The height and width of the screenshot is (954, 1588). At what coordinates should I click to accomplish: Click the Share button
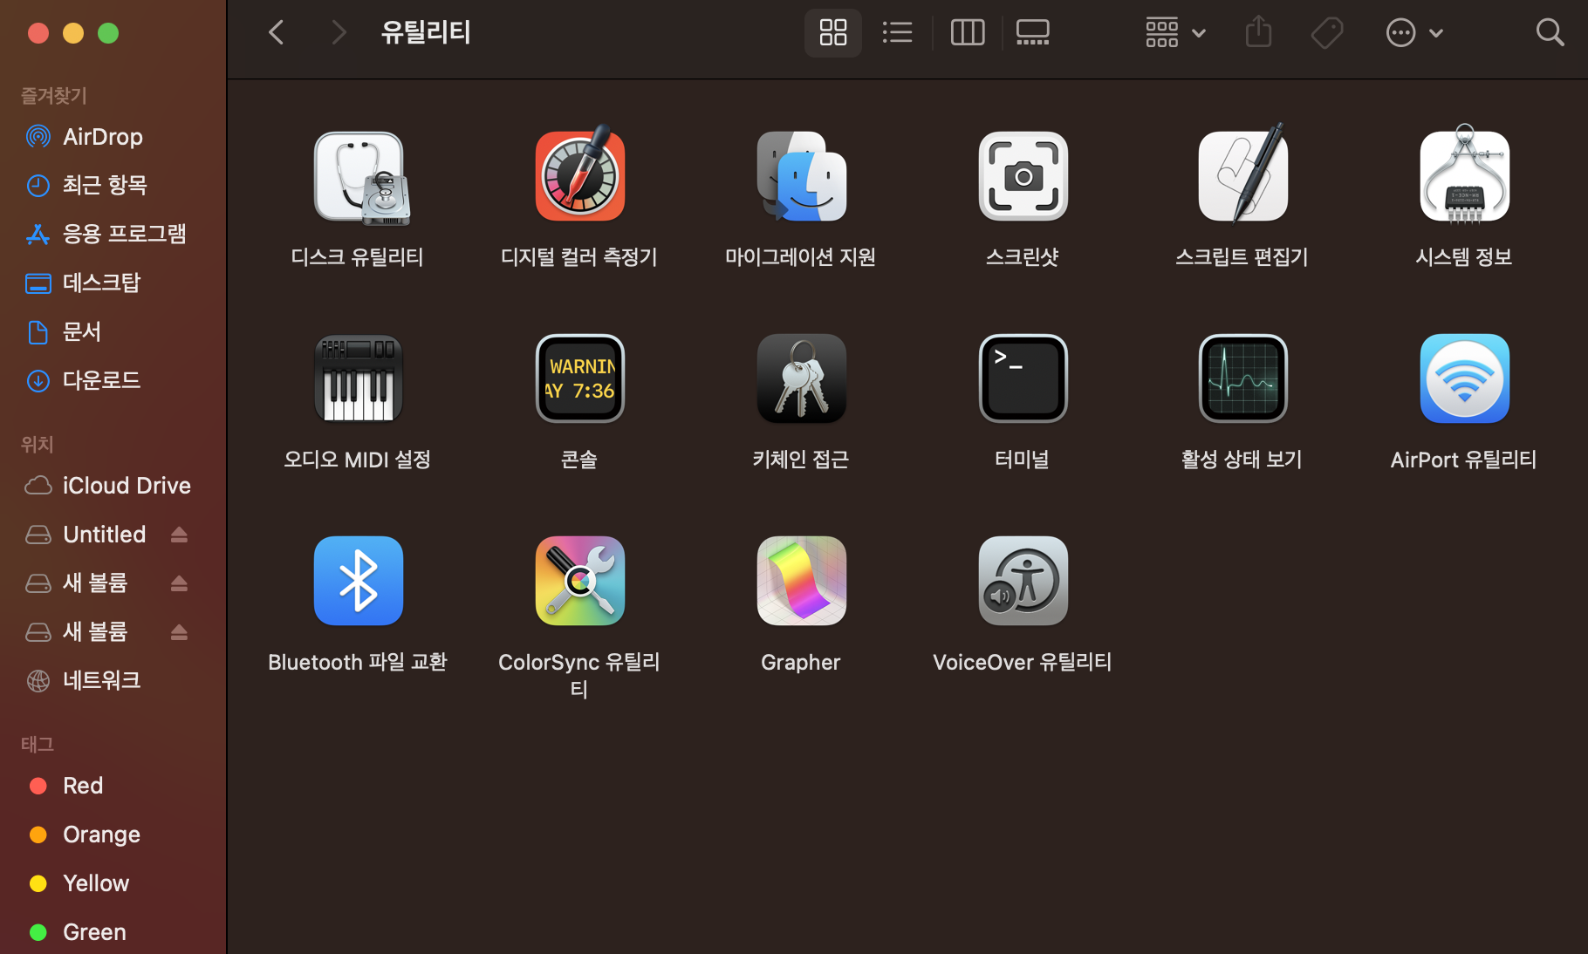pyautogui.click(x=1257, y=32)
